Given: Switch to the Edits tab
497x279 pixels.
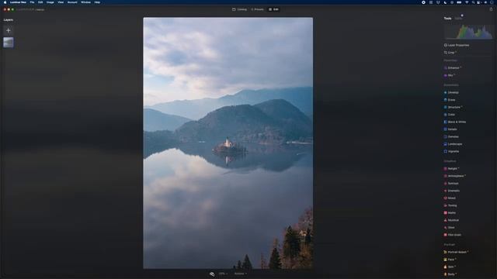Looking at the screenshot, I should (x=458, y=19).
